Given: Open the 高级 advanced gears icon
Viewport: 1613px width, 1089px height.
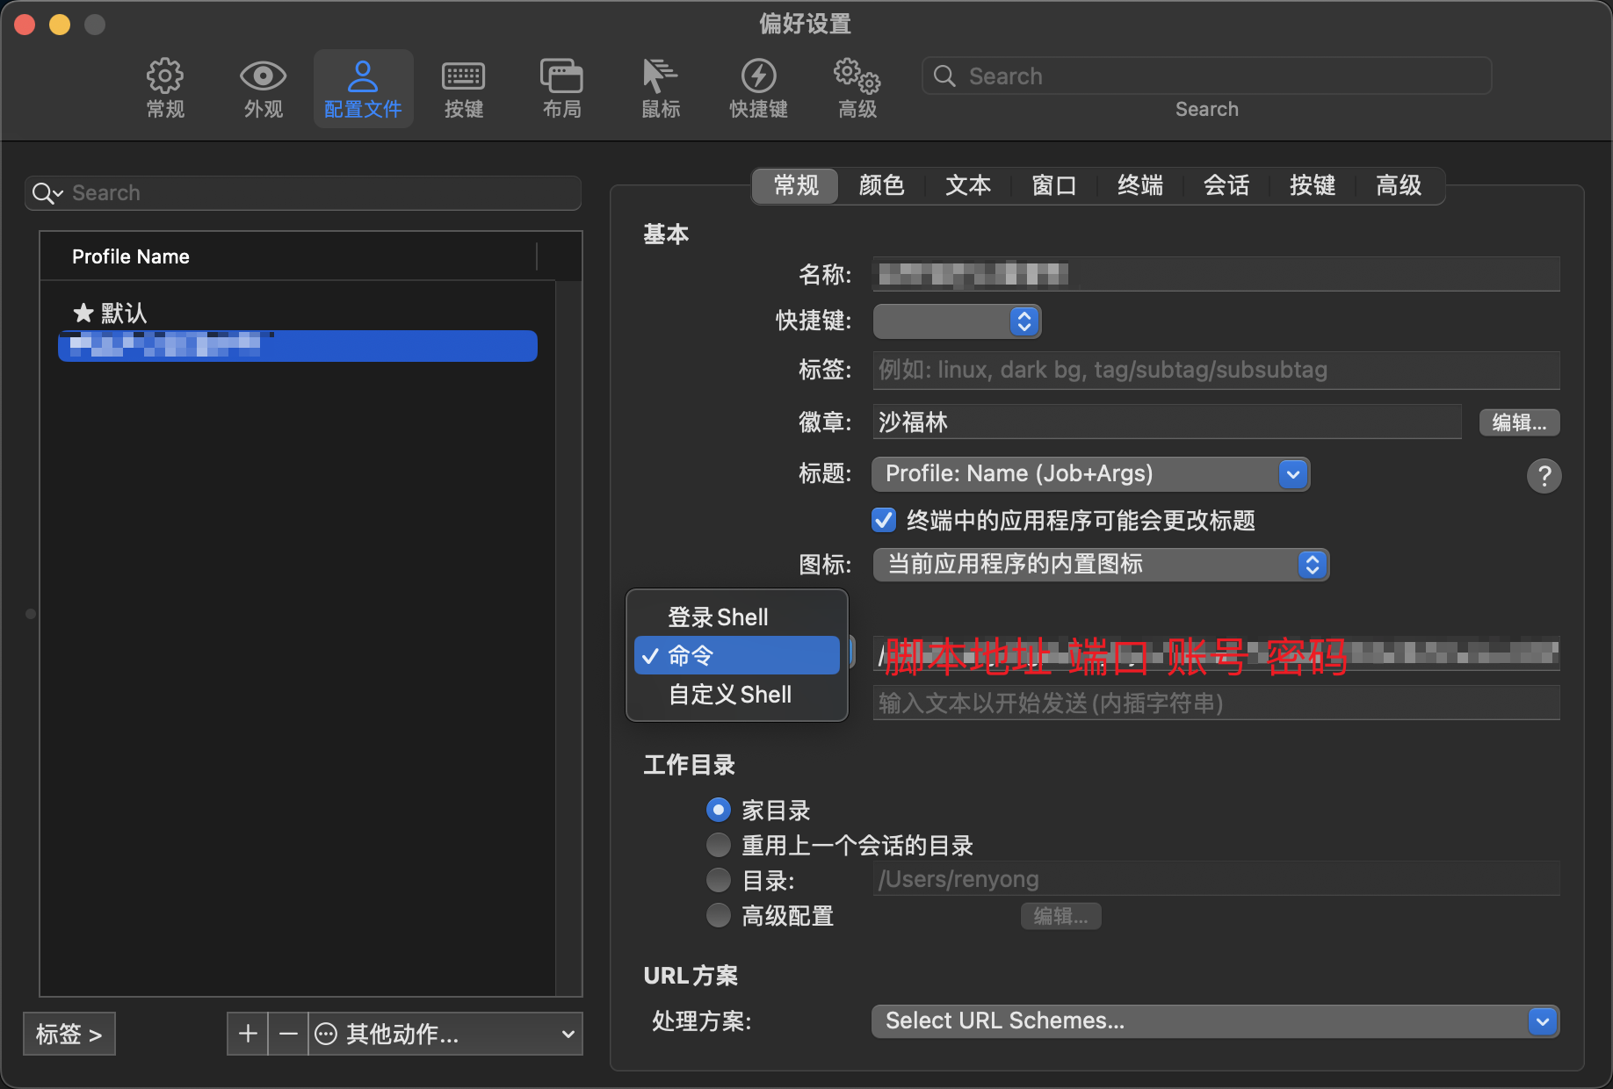Looking at the screenshot, I should point(857,78).
